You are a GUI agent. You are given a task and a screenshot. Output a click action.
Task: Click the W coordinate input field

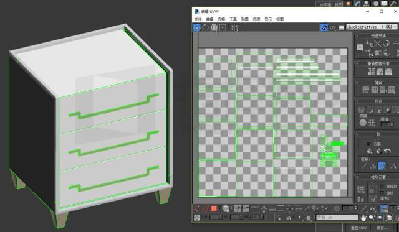(x=255, y=217)
